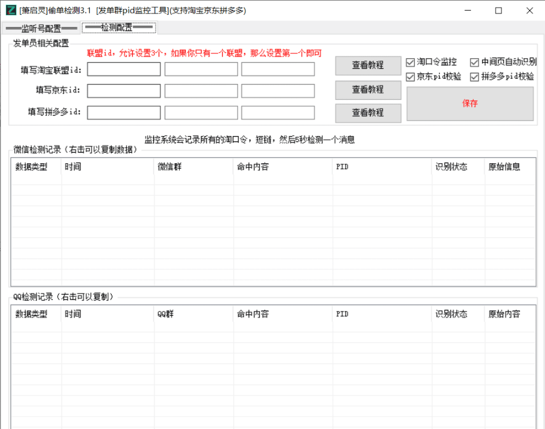Click 时间 column header in 微信检测记录
The height and width of the screenshot is (429, 545).
[108, 167]
